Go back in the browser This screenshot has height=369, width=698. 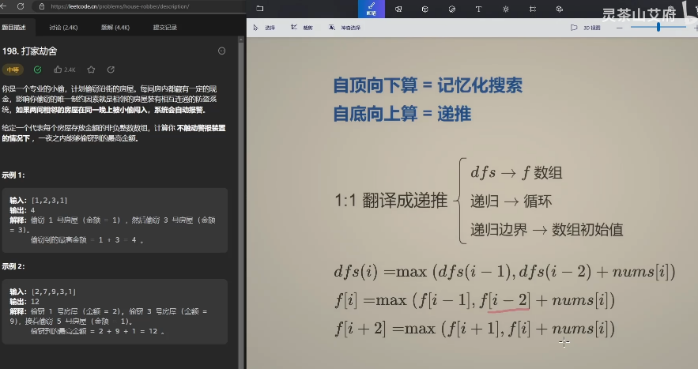[x=4, y=6]
